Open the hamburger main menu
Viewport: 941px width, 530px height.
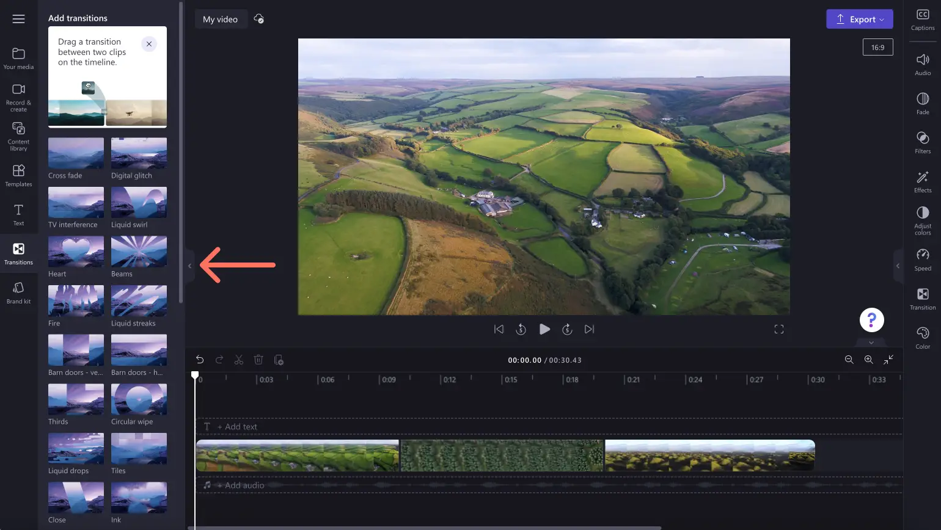18,19
